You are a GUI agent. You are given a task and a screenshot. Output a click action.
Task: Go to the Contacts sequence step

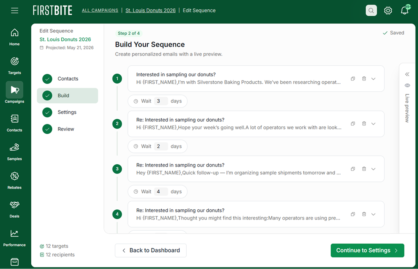click(x=68, y=79)
